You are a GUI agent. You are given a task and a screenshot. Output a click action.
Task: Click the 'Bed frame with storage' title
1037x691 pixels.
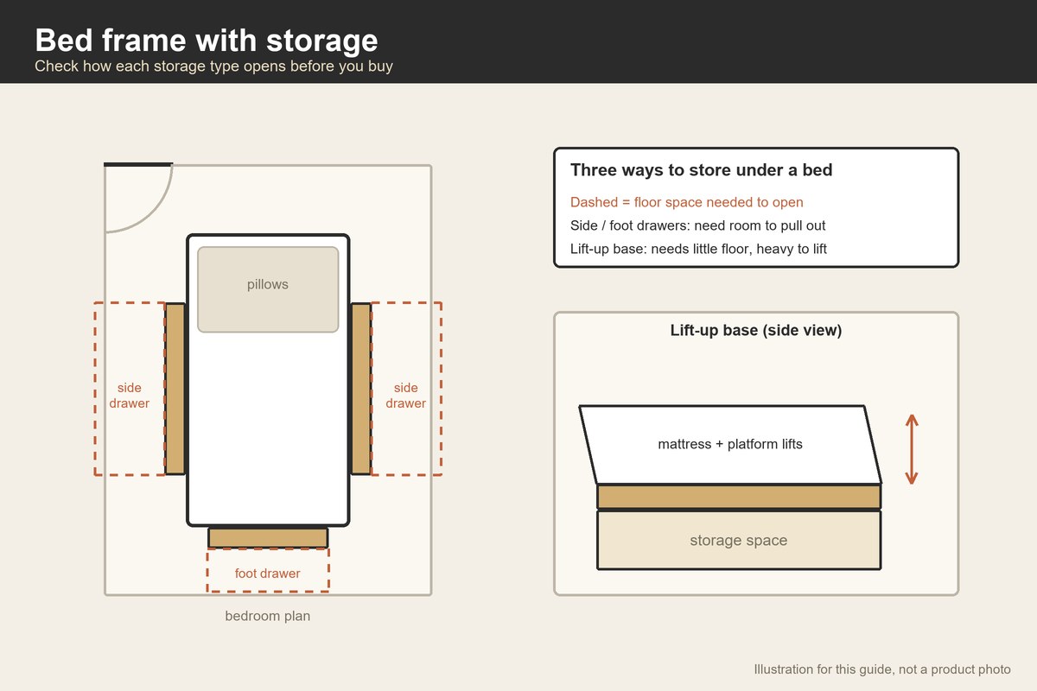click(207, 40)
